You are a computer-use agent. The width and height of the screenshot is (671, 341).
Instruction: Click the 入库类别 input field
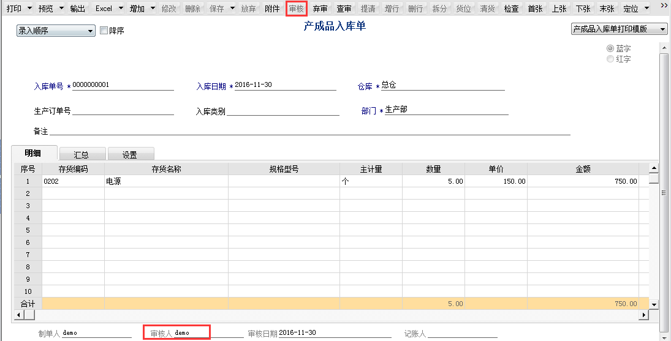[x=282, y=111]
